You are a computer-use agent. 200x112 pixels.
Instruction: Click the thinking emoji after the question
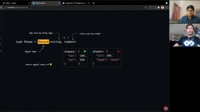click(x=51, y=64)
